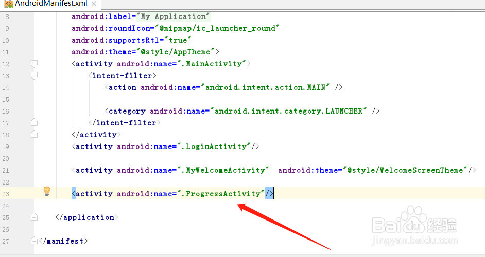The width and height of the screenshot is (485, 257).
Task: Click fold end marker beside </application>
Action: [34, 217]
